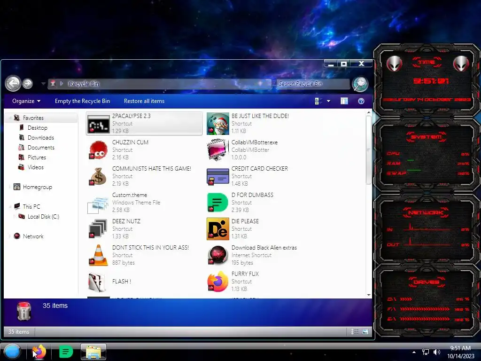This screenshot has height=361, width=481.
Task: Select the DIE PLEASE icon
Action: click(218, 229)
